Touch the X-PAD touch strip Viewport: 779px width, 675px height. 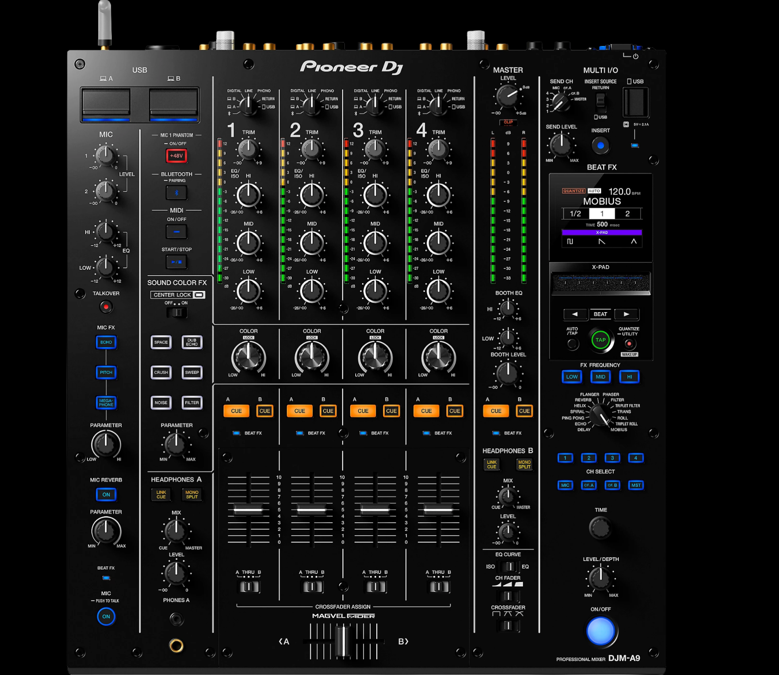[x=600, y=282]
